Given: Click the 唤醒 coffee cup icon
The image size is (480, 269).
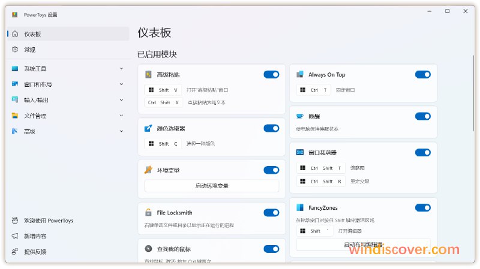Looking at the screenshot, I should click(300, 116).
